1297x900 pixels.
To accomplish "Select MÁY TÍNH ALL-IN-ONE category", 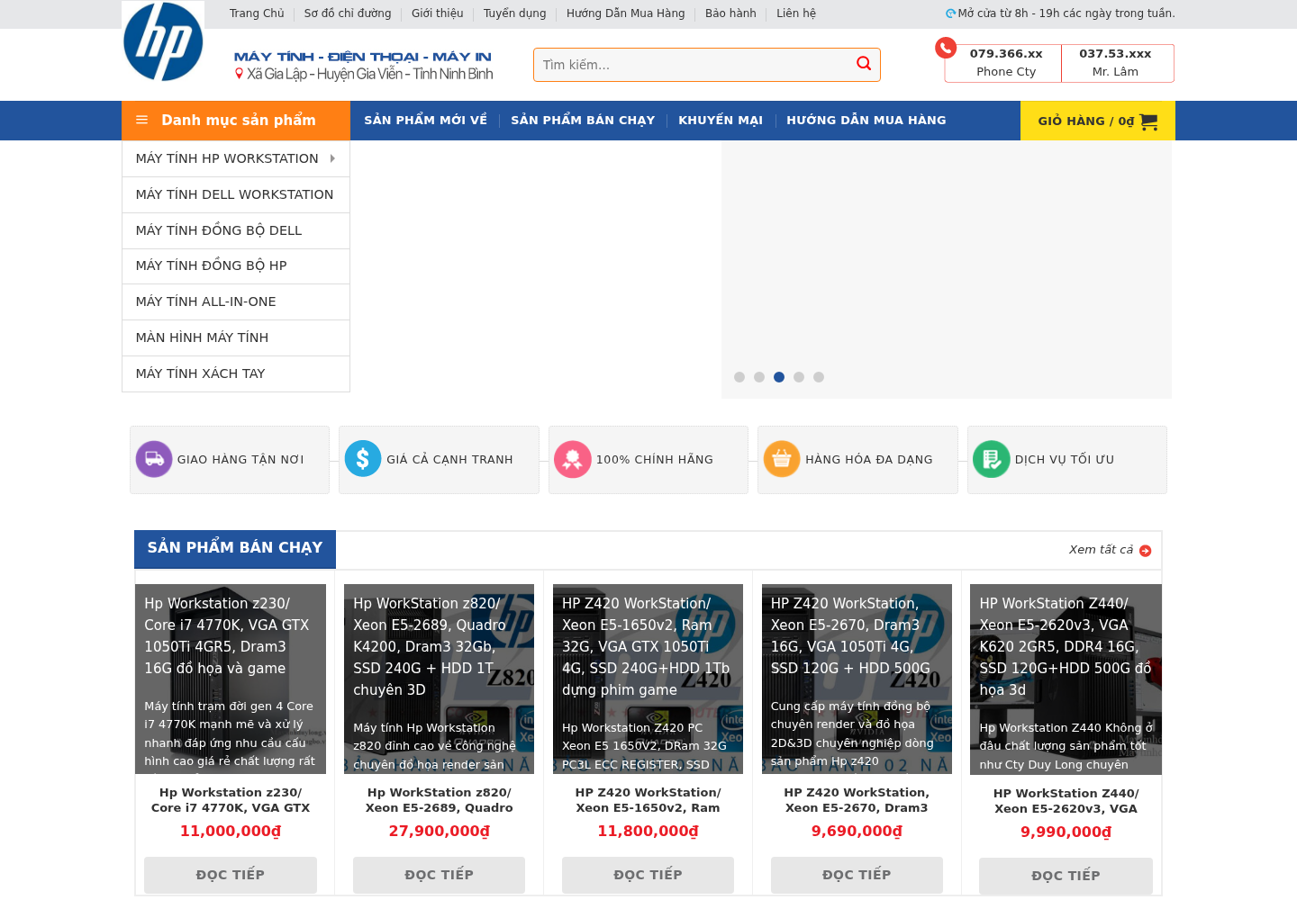I will pyautogui.click(x=236, y=301).
